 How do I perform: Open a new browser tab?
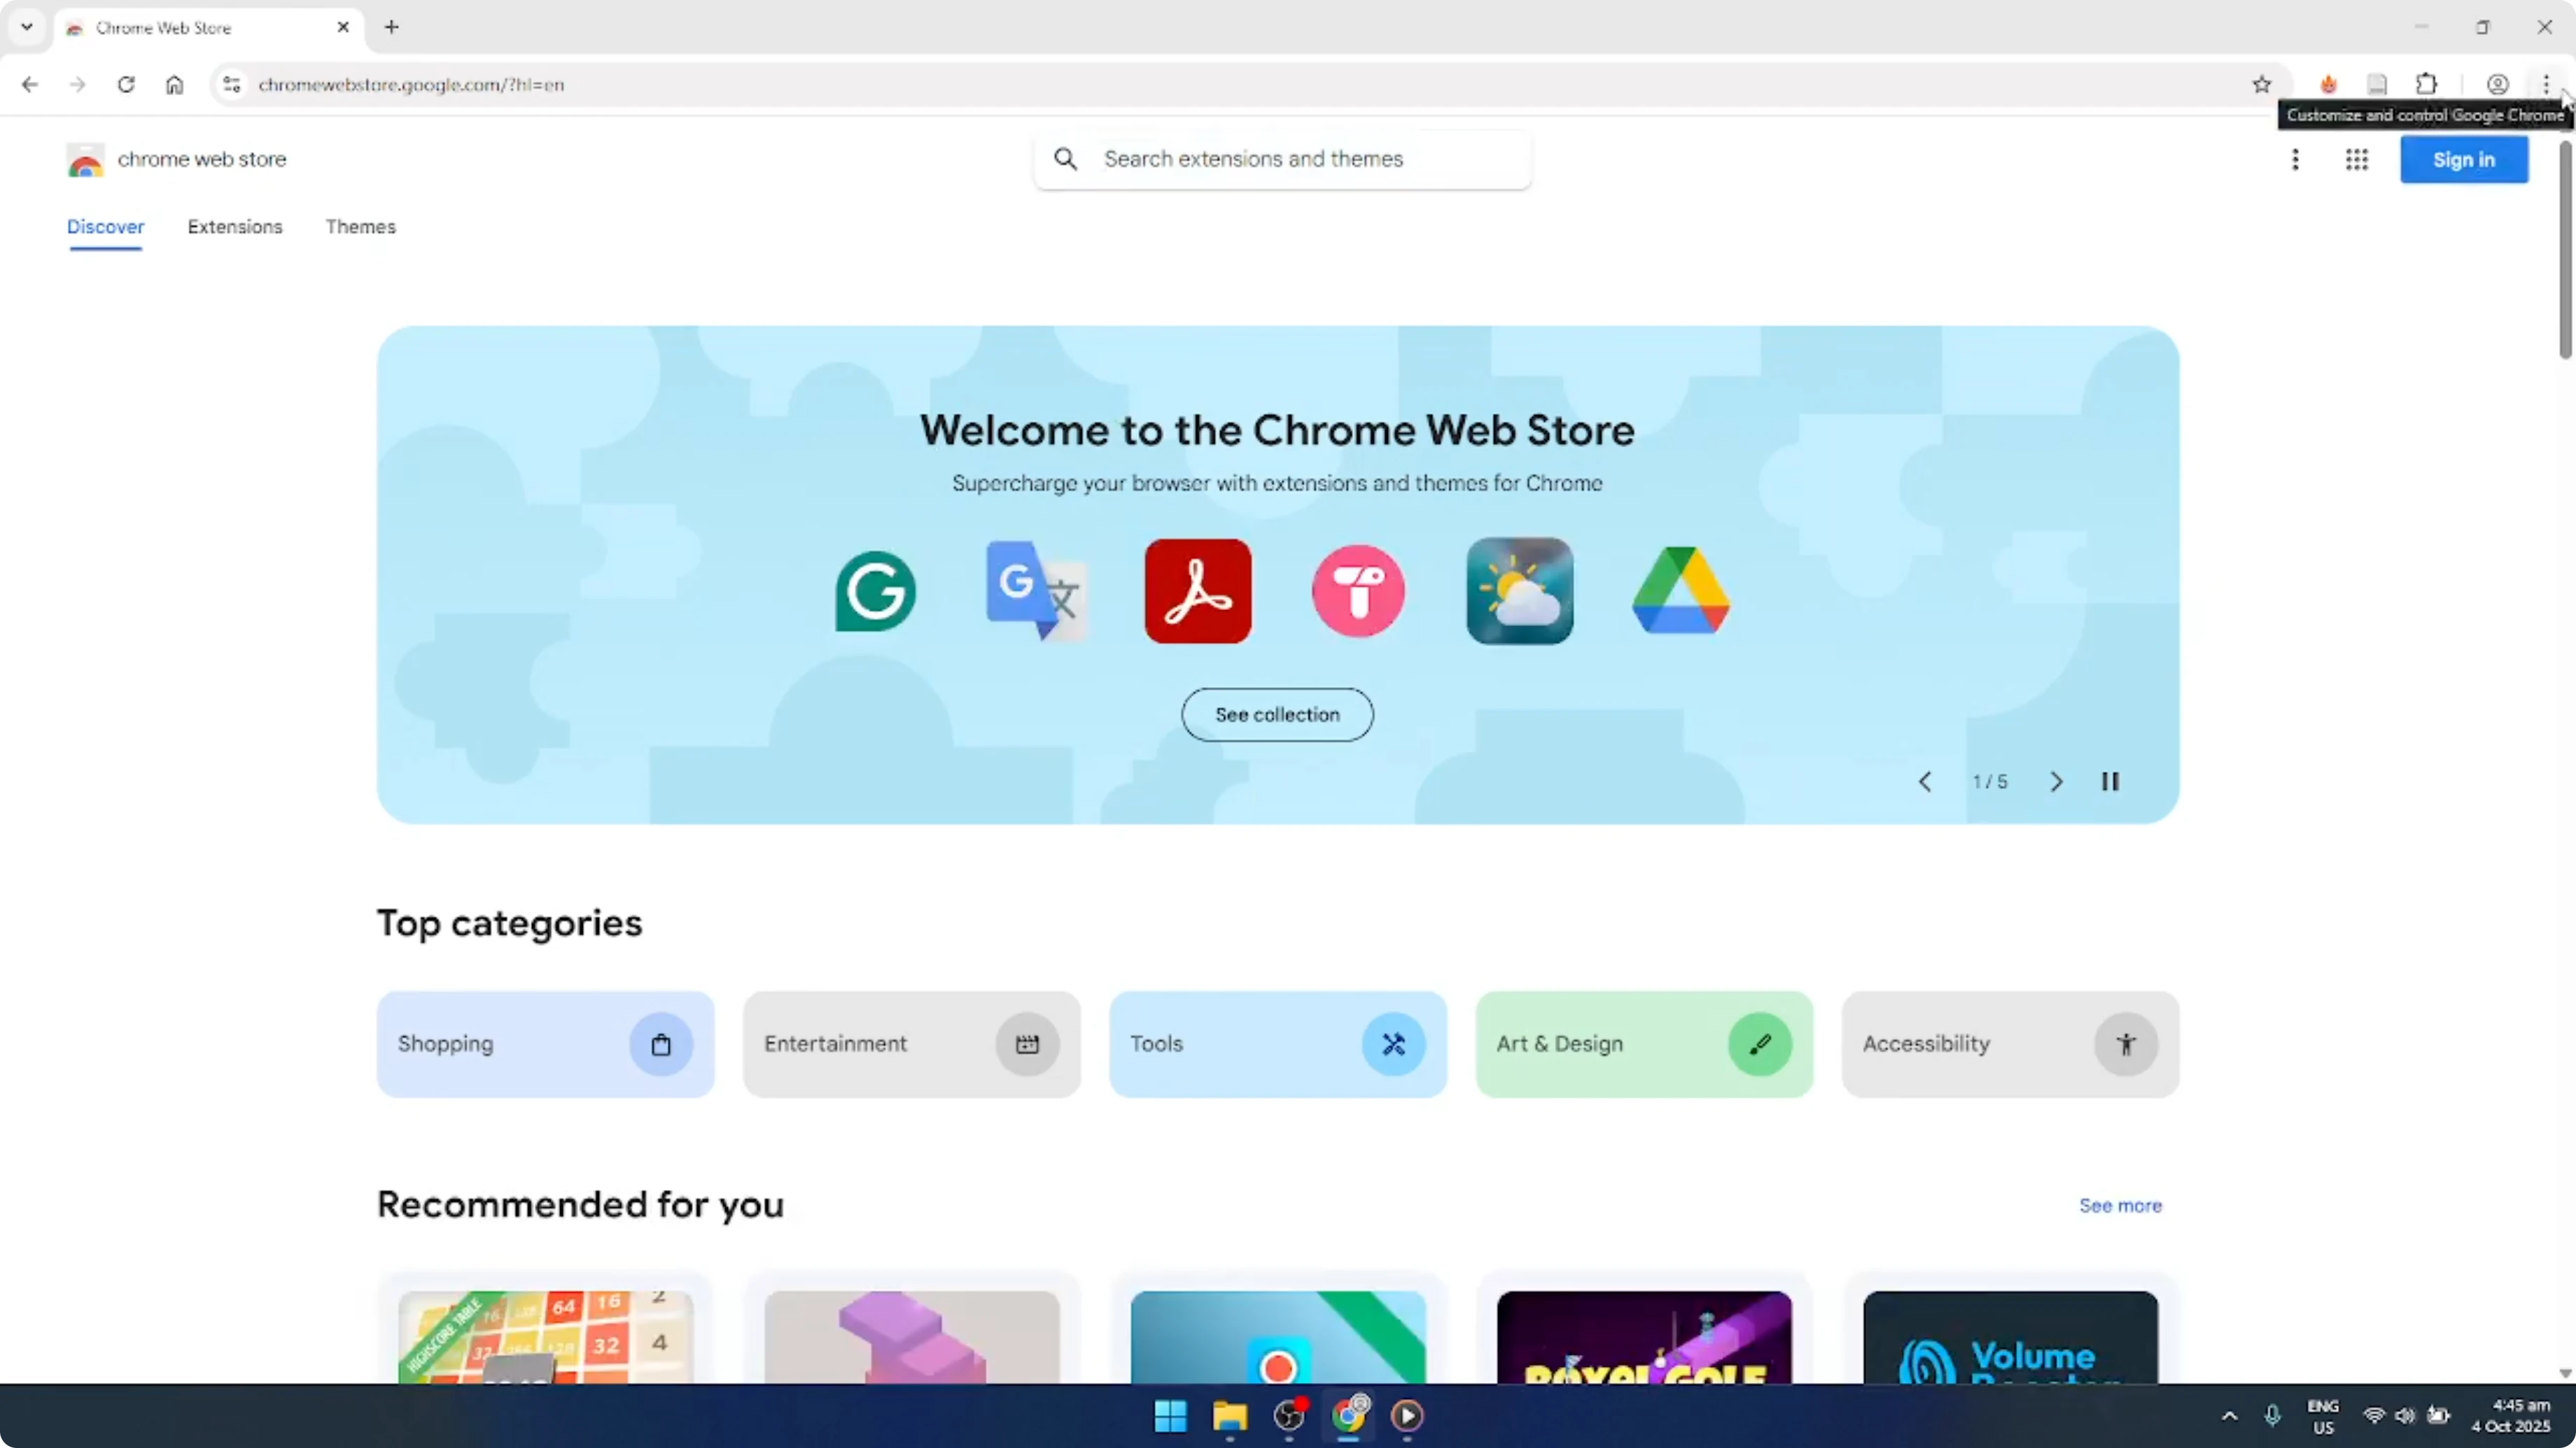pos(392,27)
